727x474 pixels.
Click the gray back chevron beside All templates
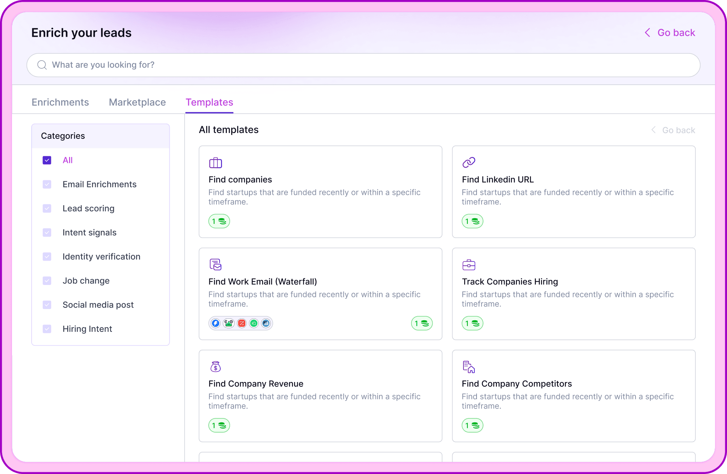pyautogui.click(x=653, y=130)
